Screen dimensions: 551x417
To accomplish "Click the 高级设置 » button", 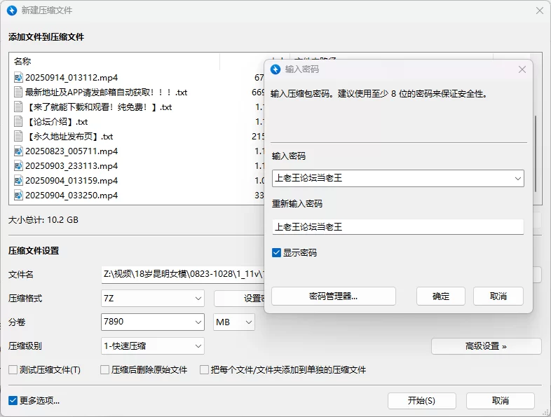I will pyautogui.click(x=486, y=346).
